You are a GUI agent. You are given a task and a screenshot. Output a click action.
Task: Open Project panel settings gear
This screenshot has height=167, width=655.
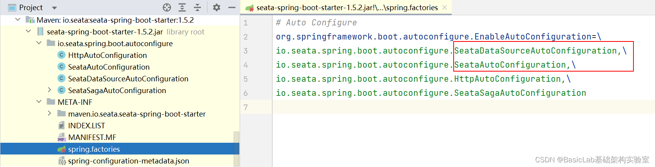(217, 7)
